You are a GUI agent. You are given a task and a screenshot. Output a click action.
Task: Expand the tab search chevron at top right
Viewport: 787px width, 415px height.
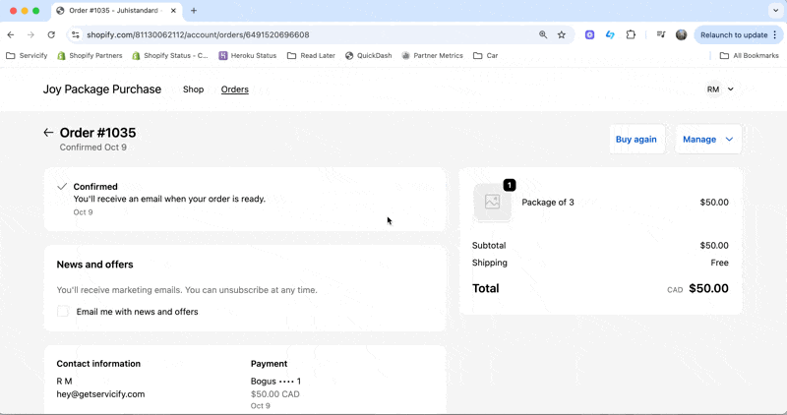coord(776,11)
